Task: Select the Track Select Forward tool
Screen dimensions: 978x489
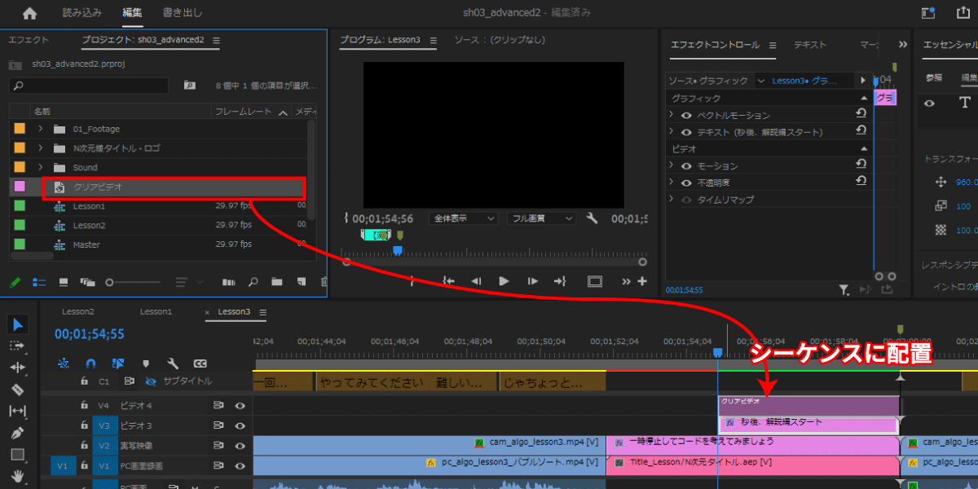Action: tap(18, 346)
